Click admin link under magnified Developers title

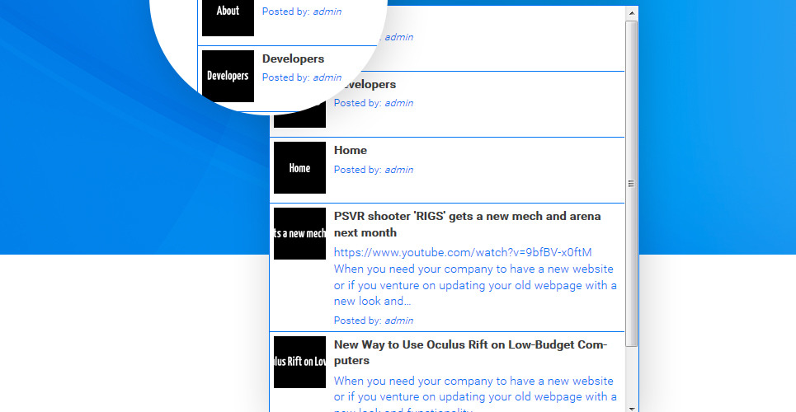tap(327, 77)
